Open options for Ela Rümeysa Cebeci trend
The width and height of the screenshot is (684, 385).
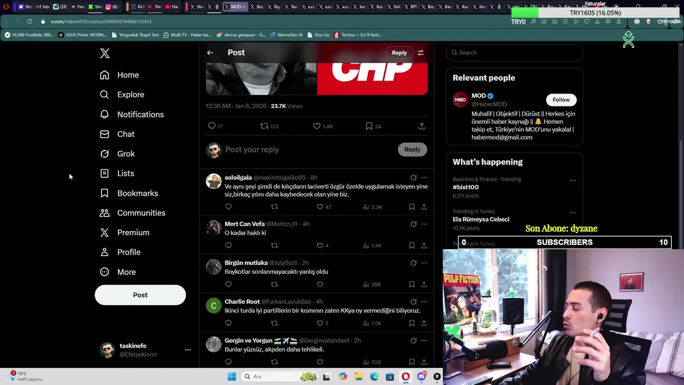tap(573, 212)
